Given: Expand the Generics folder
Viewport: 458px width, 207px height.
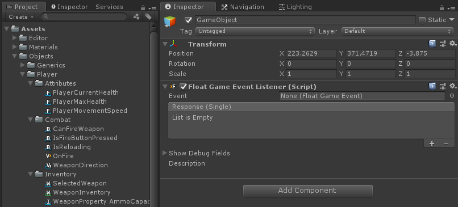Looking at the screenshot, I should click(x=23, y=65).
